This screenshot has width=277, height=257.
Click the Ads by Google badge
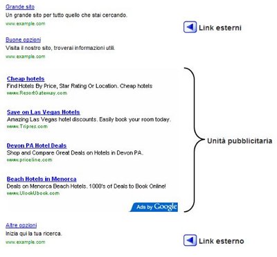[154, 207]
